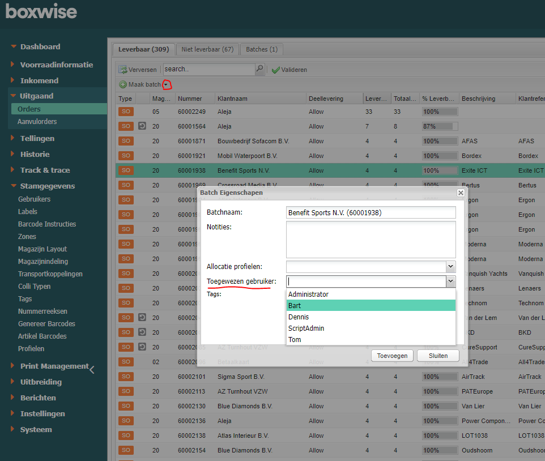Click the Verversen refresh icon
The width and height of the screenshot is (545, 461).
click(x=123, y=70)
